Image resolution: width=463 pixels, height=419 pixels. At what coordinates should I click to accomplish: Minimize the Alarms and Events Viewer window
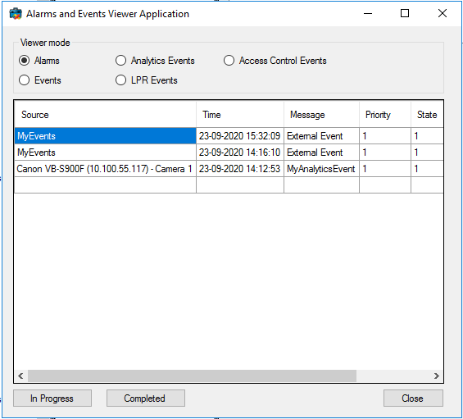(x=368, y=14)
